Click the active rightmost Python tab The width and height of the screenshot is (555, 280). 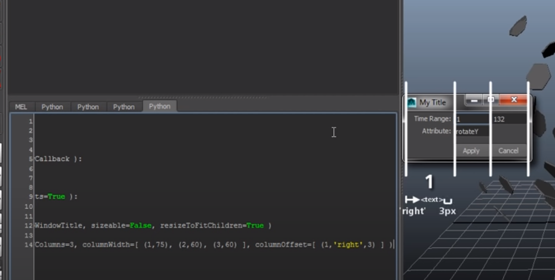coord(160,106)
